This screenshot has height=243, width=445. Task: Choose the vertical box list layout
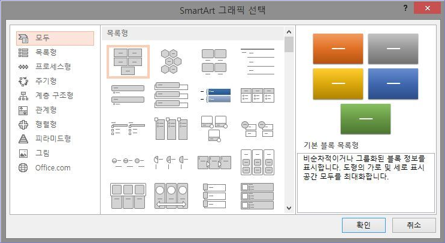[171, 95]
